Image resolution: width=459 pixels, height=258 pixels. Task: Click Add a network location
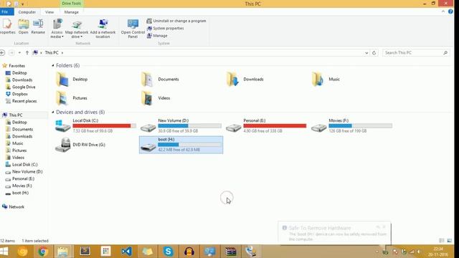pyautogui.click(x=103, y=29)
